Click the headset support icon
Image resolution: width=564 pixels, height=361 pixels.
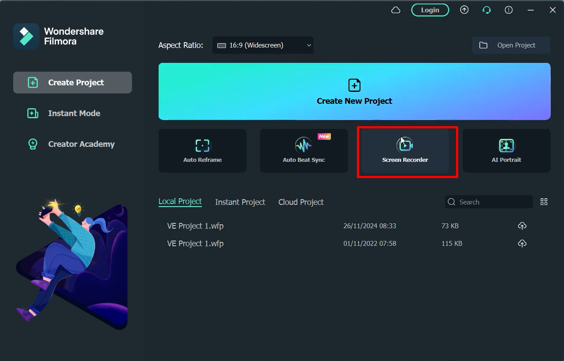click(486, 10)
